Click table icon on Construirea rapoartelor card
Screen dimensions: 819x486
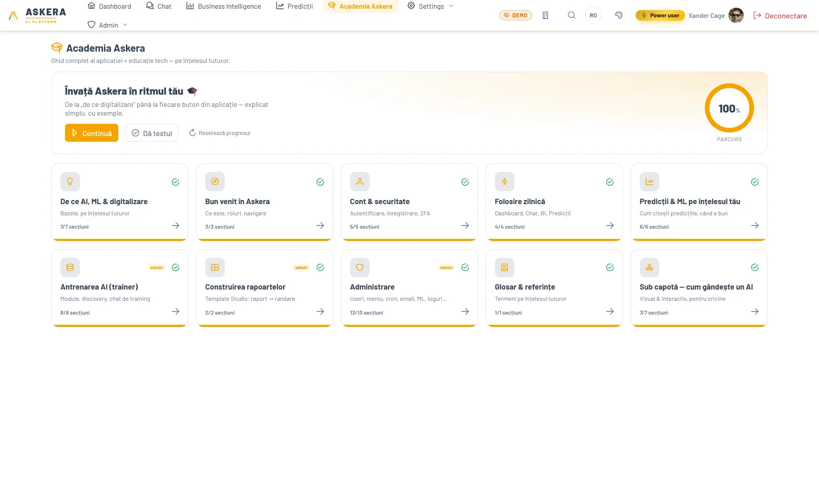[x=215, y=268]
